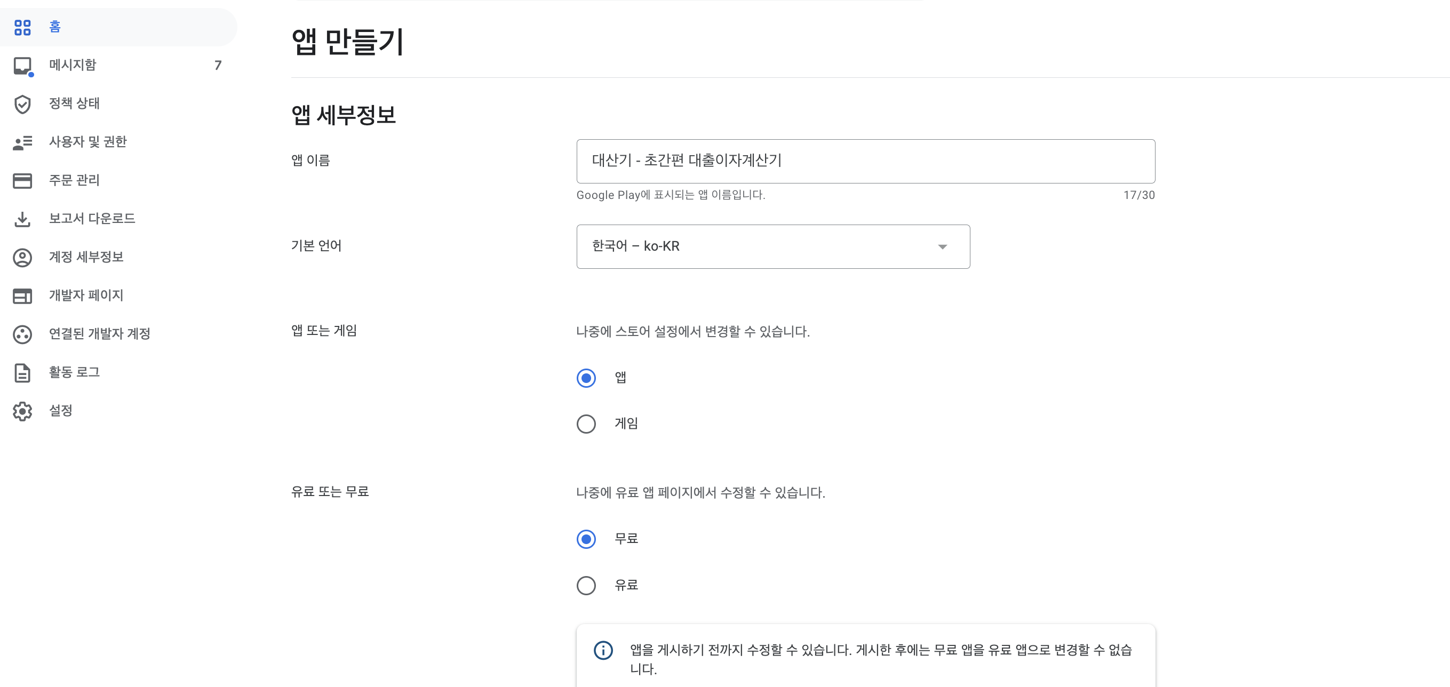Open the 기본 언어 dropdown (한국어 – ko-KR)
Screen dimensions: 1450x687
pyautogui.click(x=772, y=246)
